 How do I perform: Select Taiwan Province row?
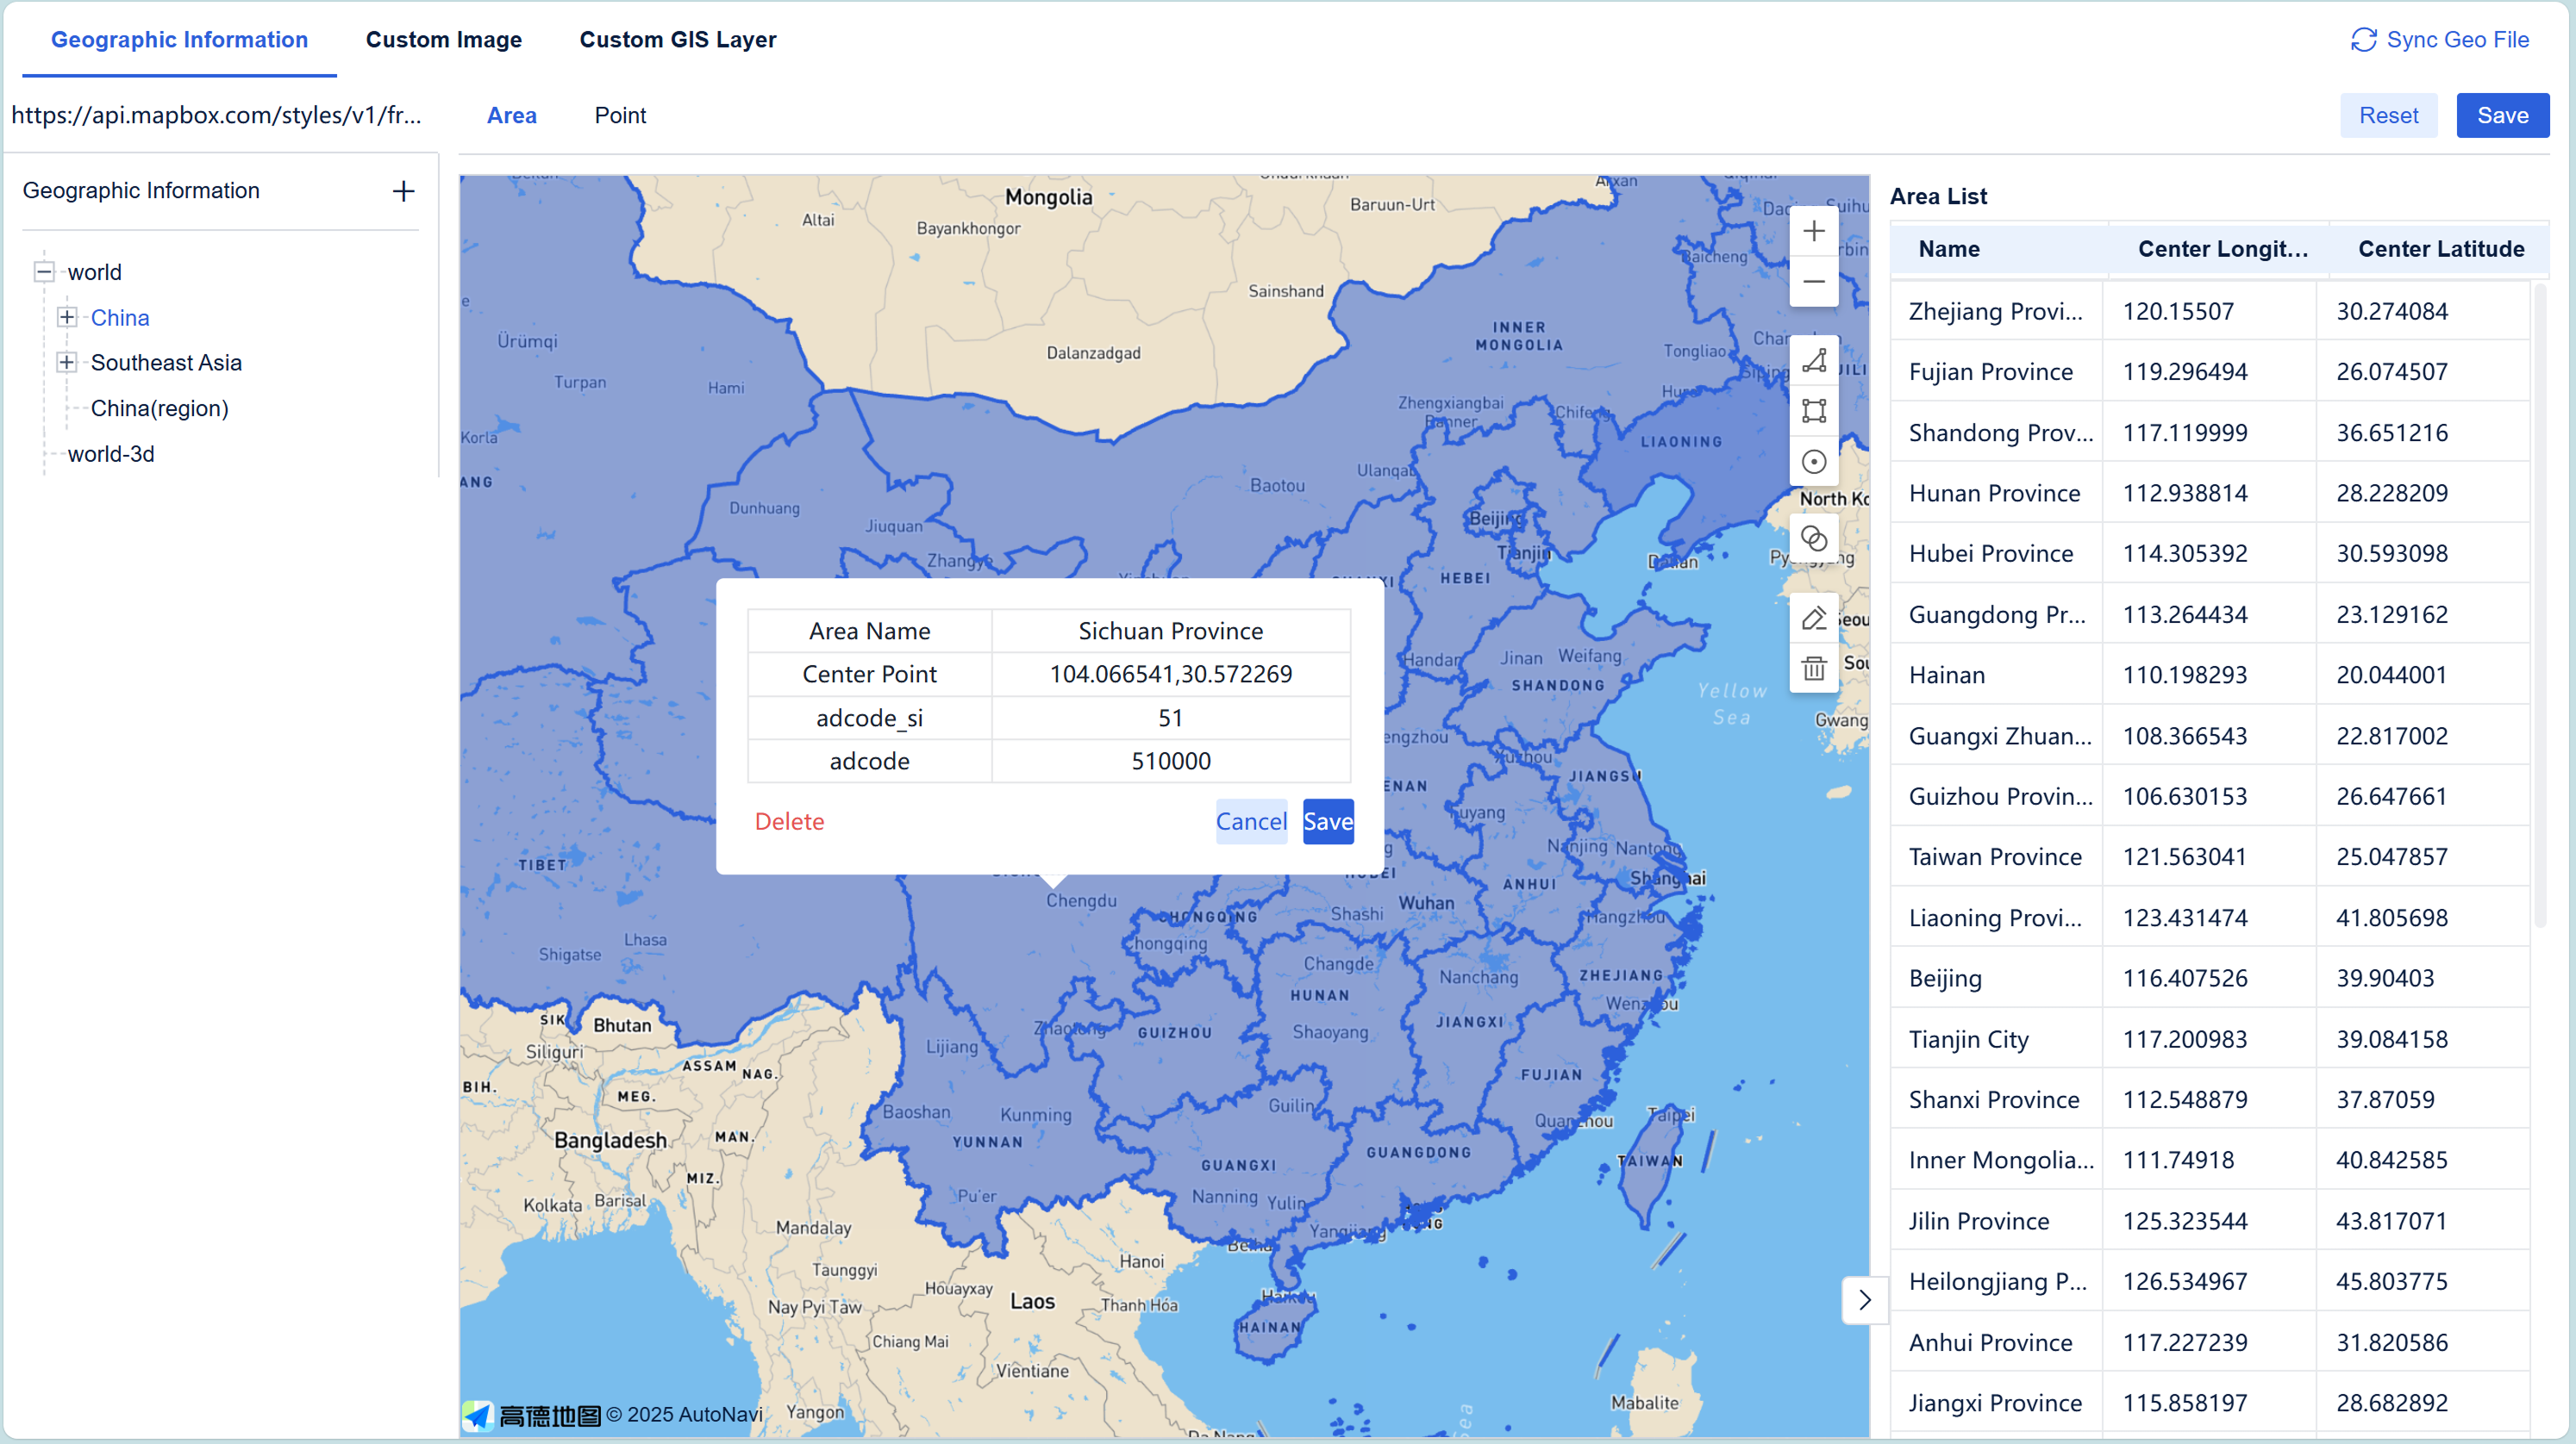tap(2209, 857)
